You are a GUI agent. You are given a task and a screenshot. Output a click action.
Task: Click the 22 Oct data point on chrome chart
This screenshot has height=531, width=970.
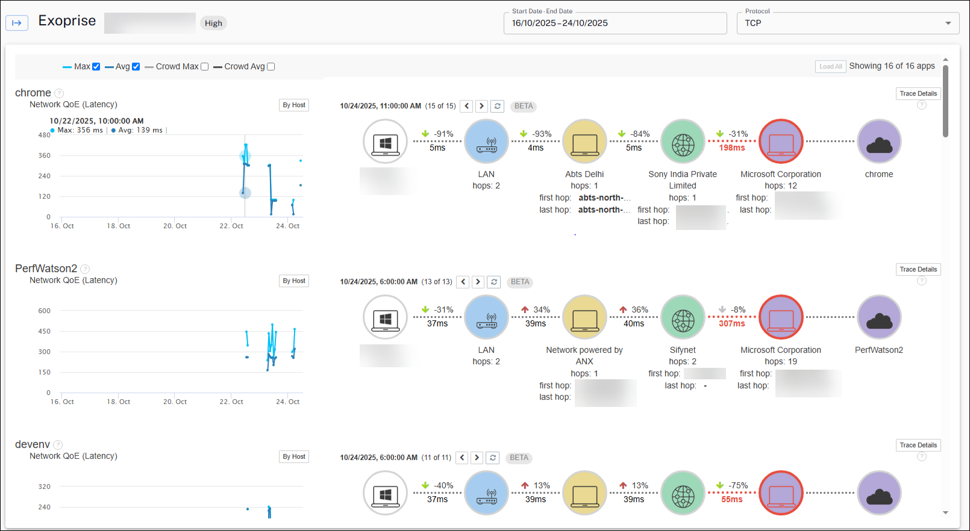245,157
